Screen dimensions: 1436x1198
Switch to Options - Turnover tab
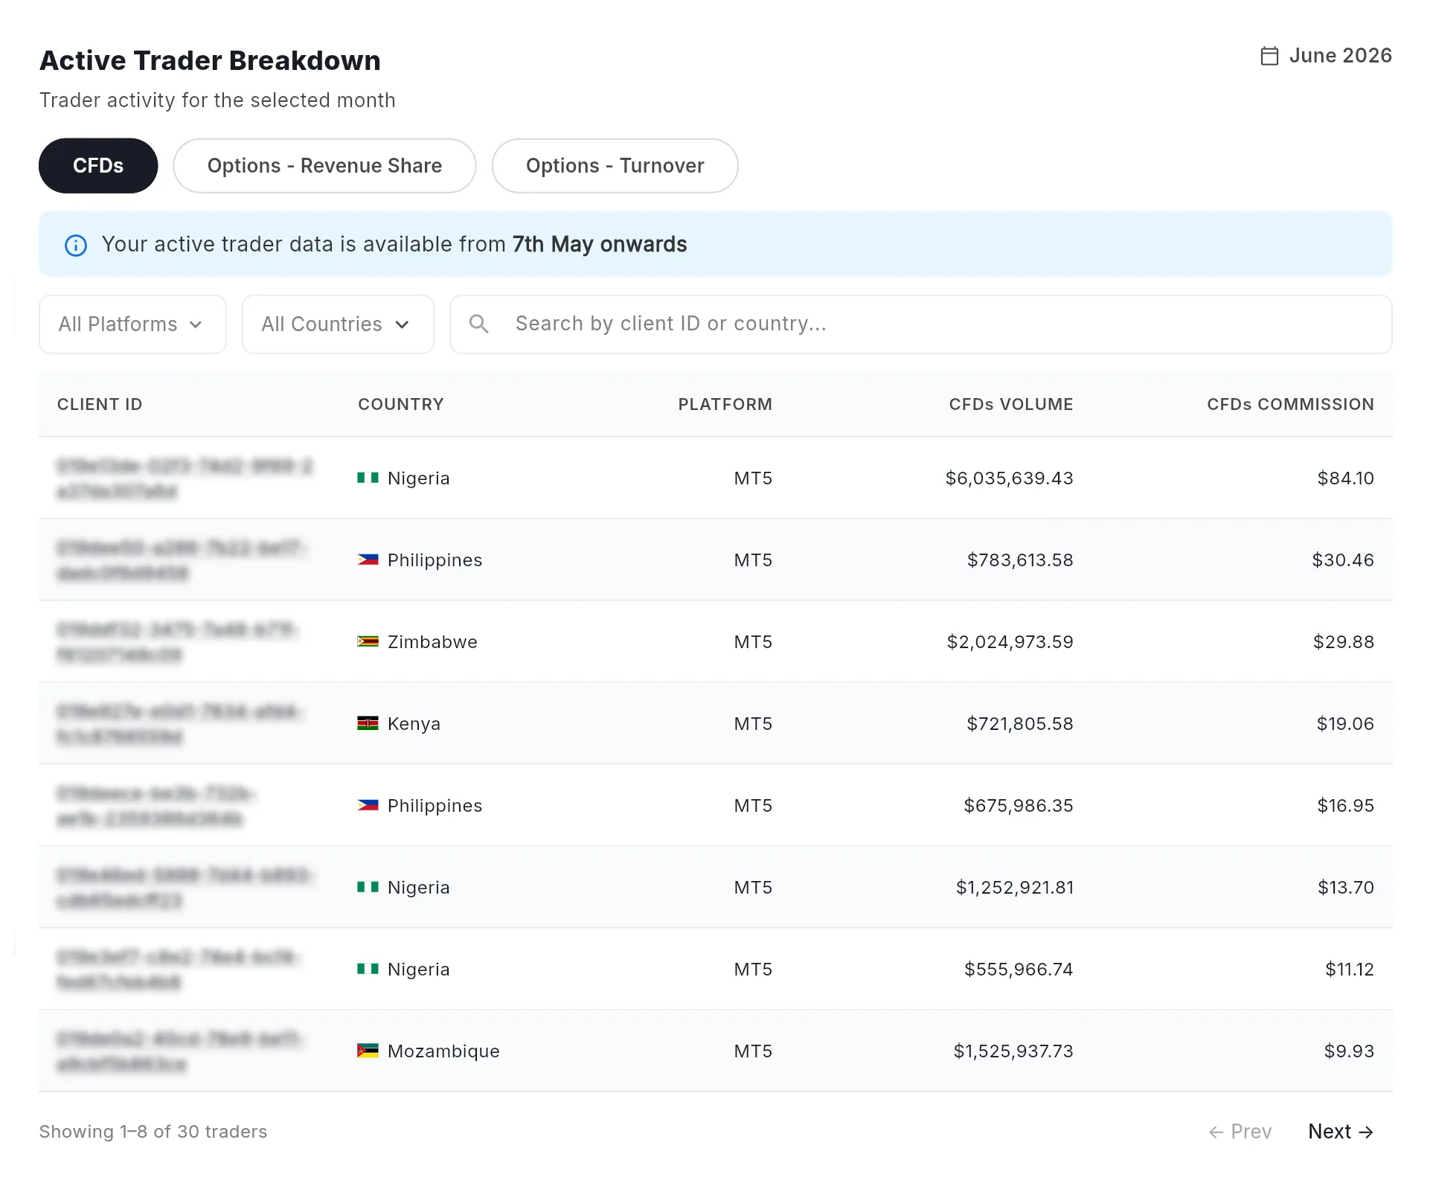(615, 166)
